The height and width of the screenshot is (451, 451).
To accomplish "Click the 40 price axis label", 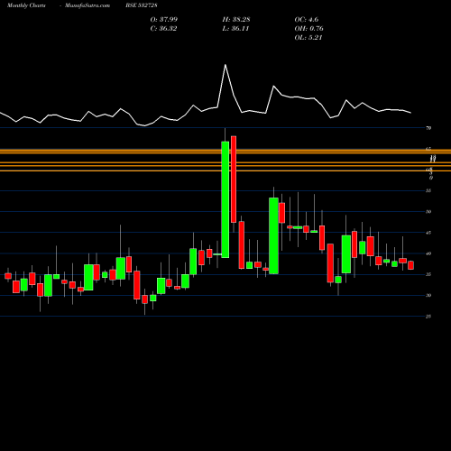I will [x=428, y=253].
